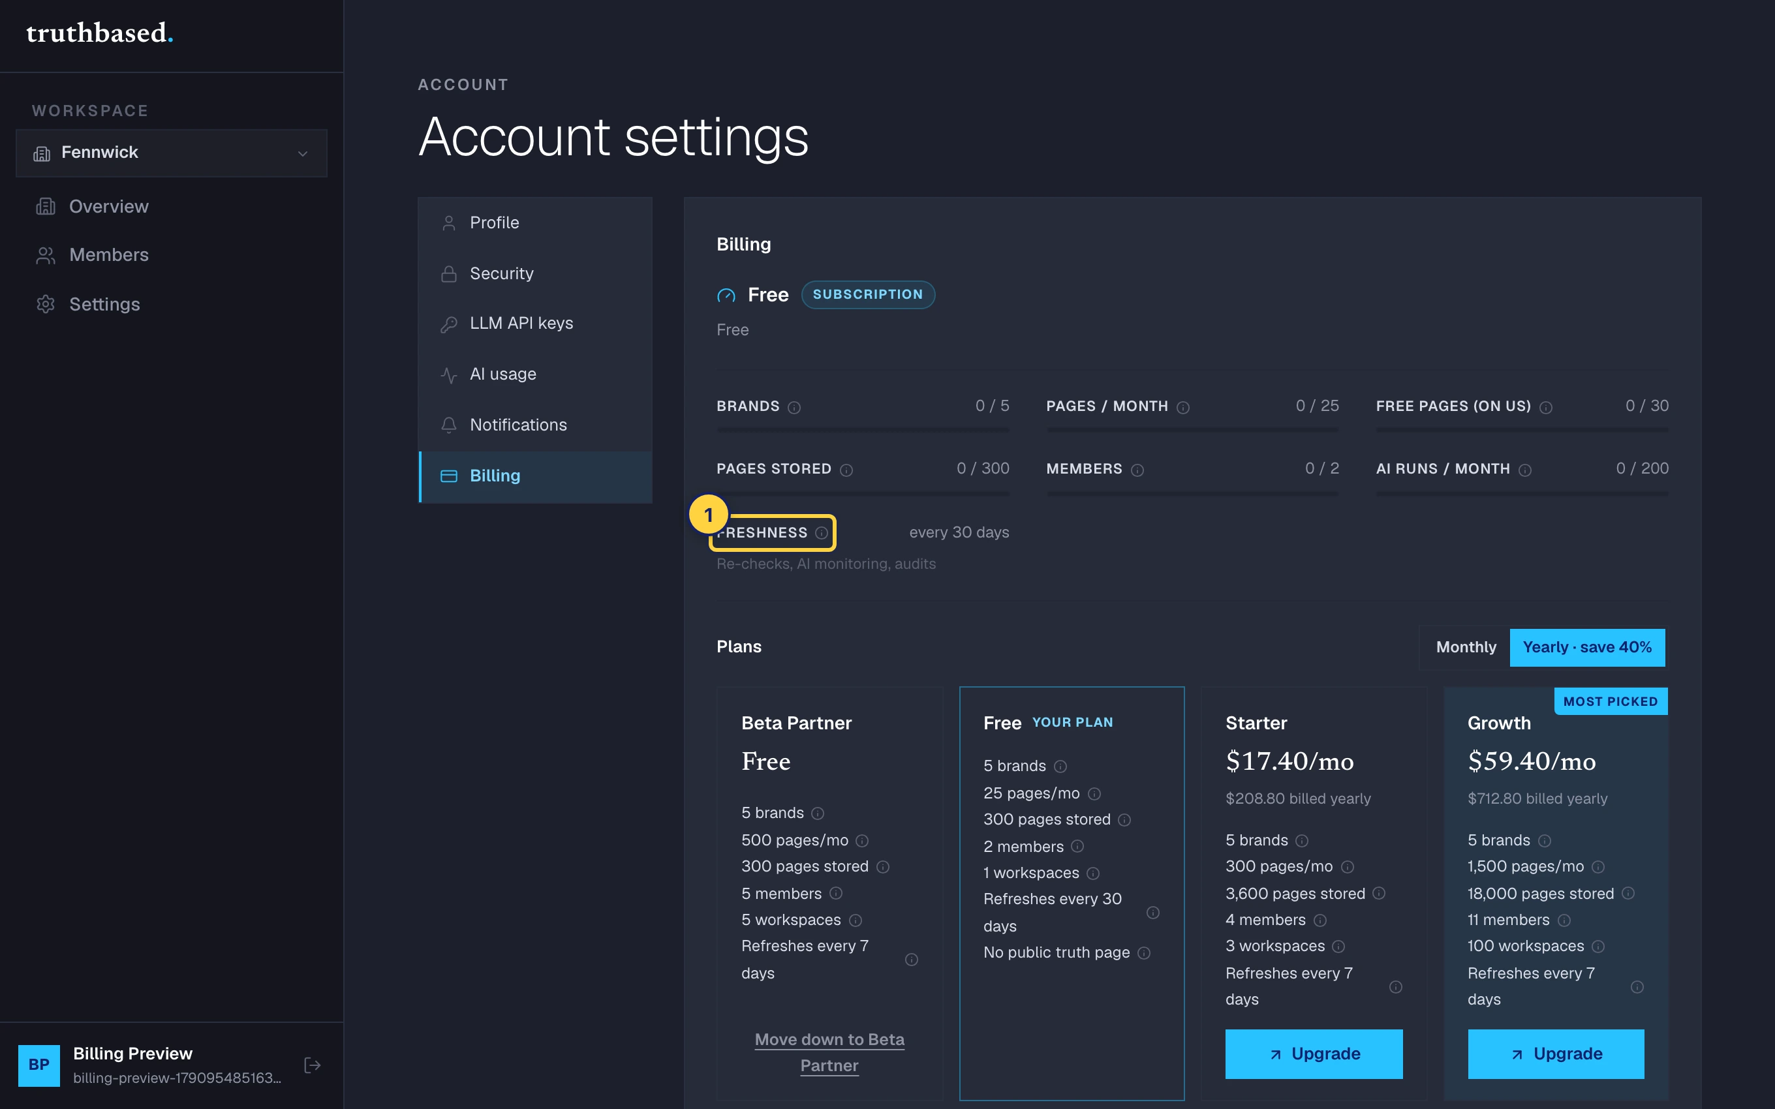The width and height of the screenshot is (1775, 1109).
Task: Switch plan pricing to Monthly
Action: (1466, 647)
